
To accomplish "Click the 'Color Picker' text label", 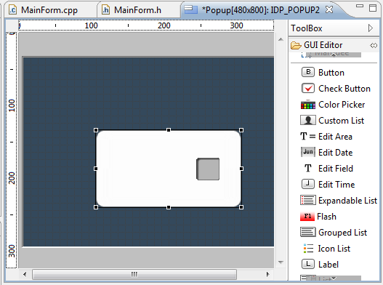I will click(x=342, y=105).
